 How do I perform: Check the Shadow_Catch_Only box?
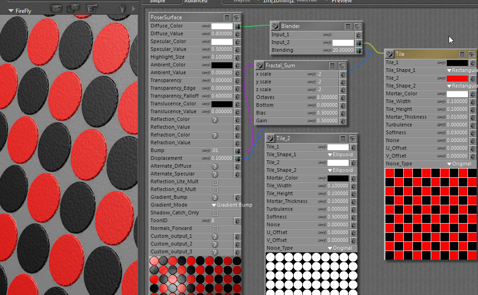215,213
